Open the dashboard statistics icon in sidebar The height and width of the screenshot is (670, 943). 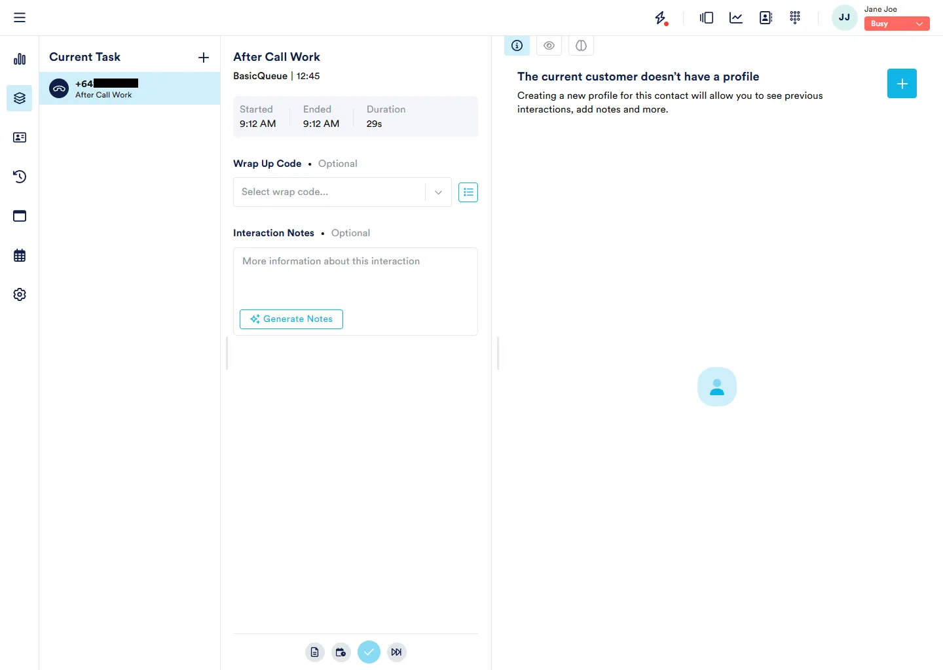pos(20,59)
